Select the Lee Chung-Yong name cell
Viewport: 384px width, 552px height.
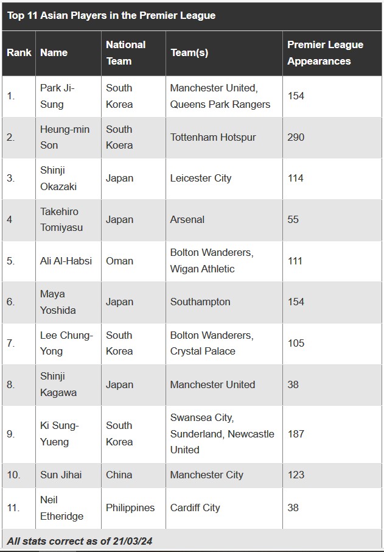tap(66, 343)
